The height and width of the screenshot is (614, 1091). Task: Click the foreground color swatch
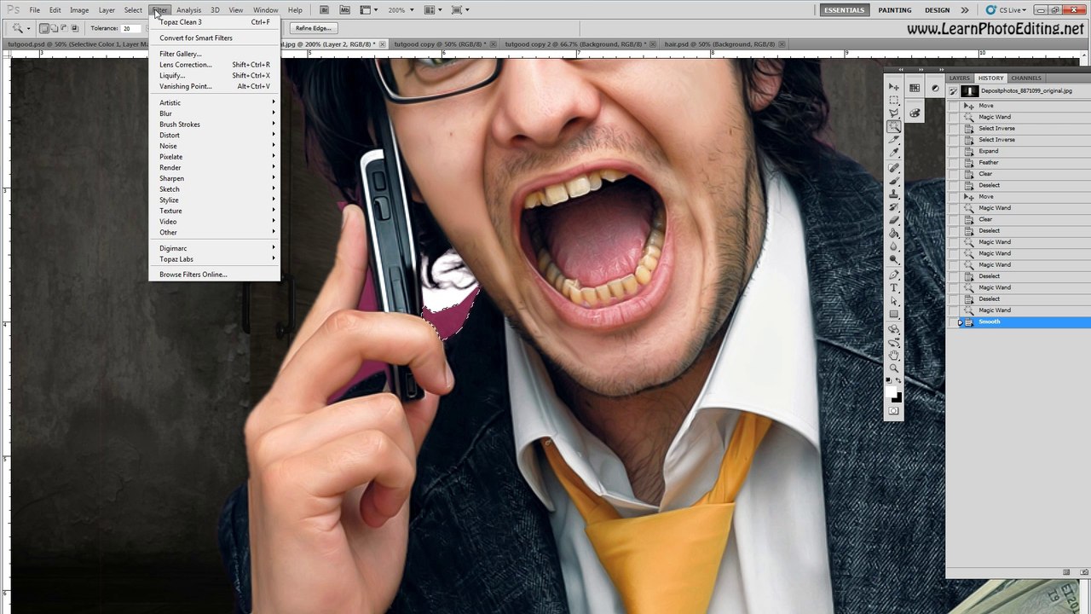pos(892,392)
